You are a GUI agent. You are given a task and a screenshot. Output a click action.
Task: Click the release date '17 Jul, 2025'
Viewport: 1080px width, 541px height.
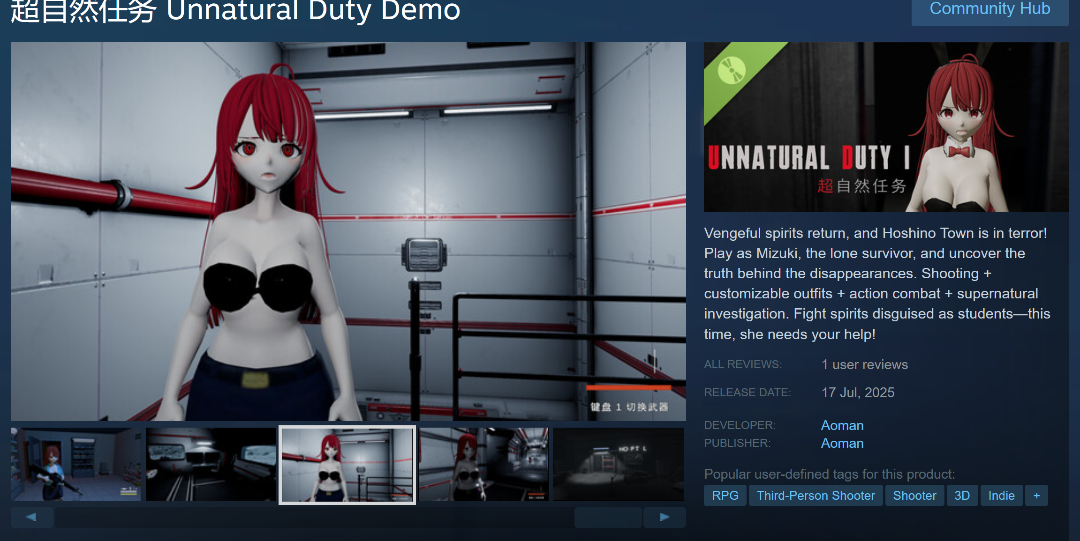858,393
